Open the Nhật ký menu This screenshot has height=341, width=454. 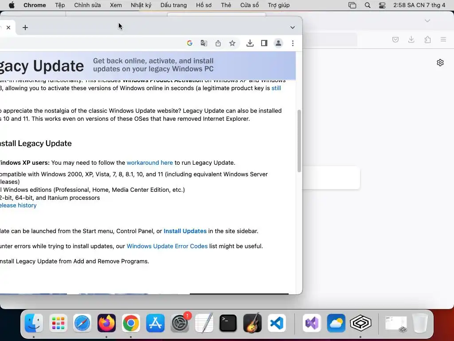tap(141, 5)
